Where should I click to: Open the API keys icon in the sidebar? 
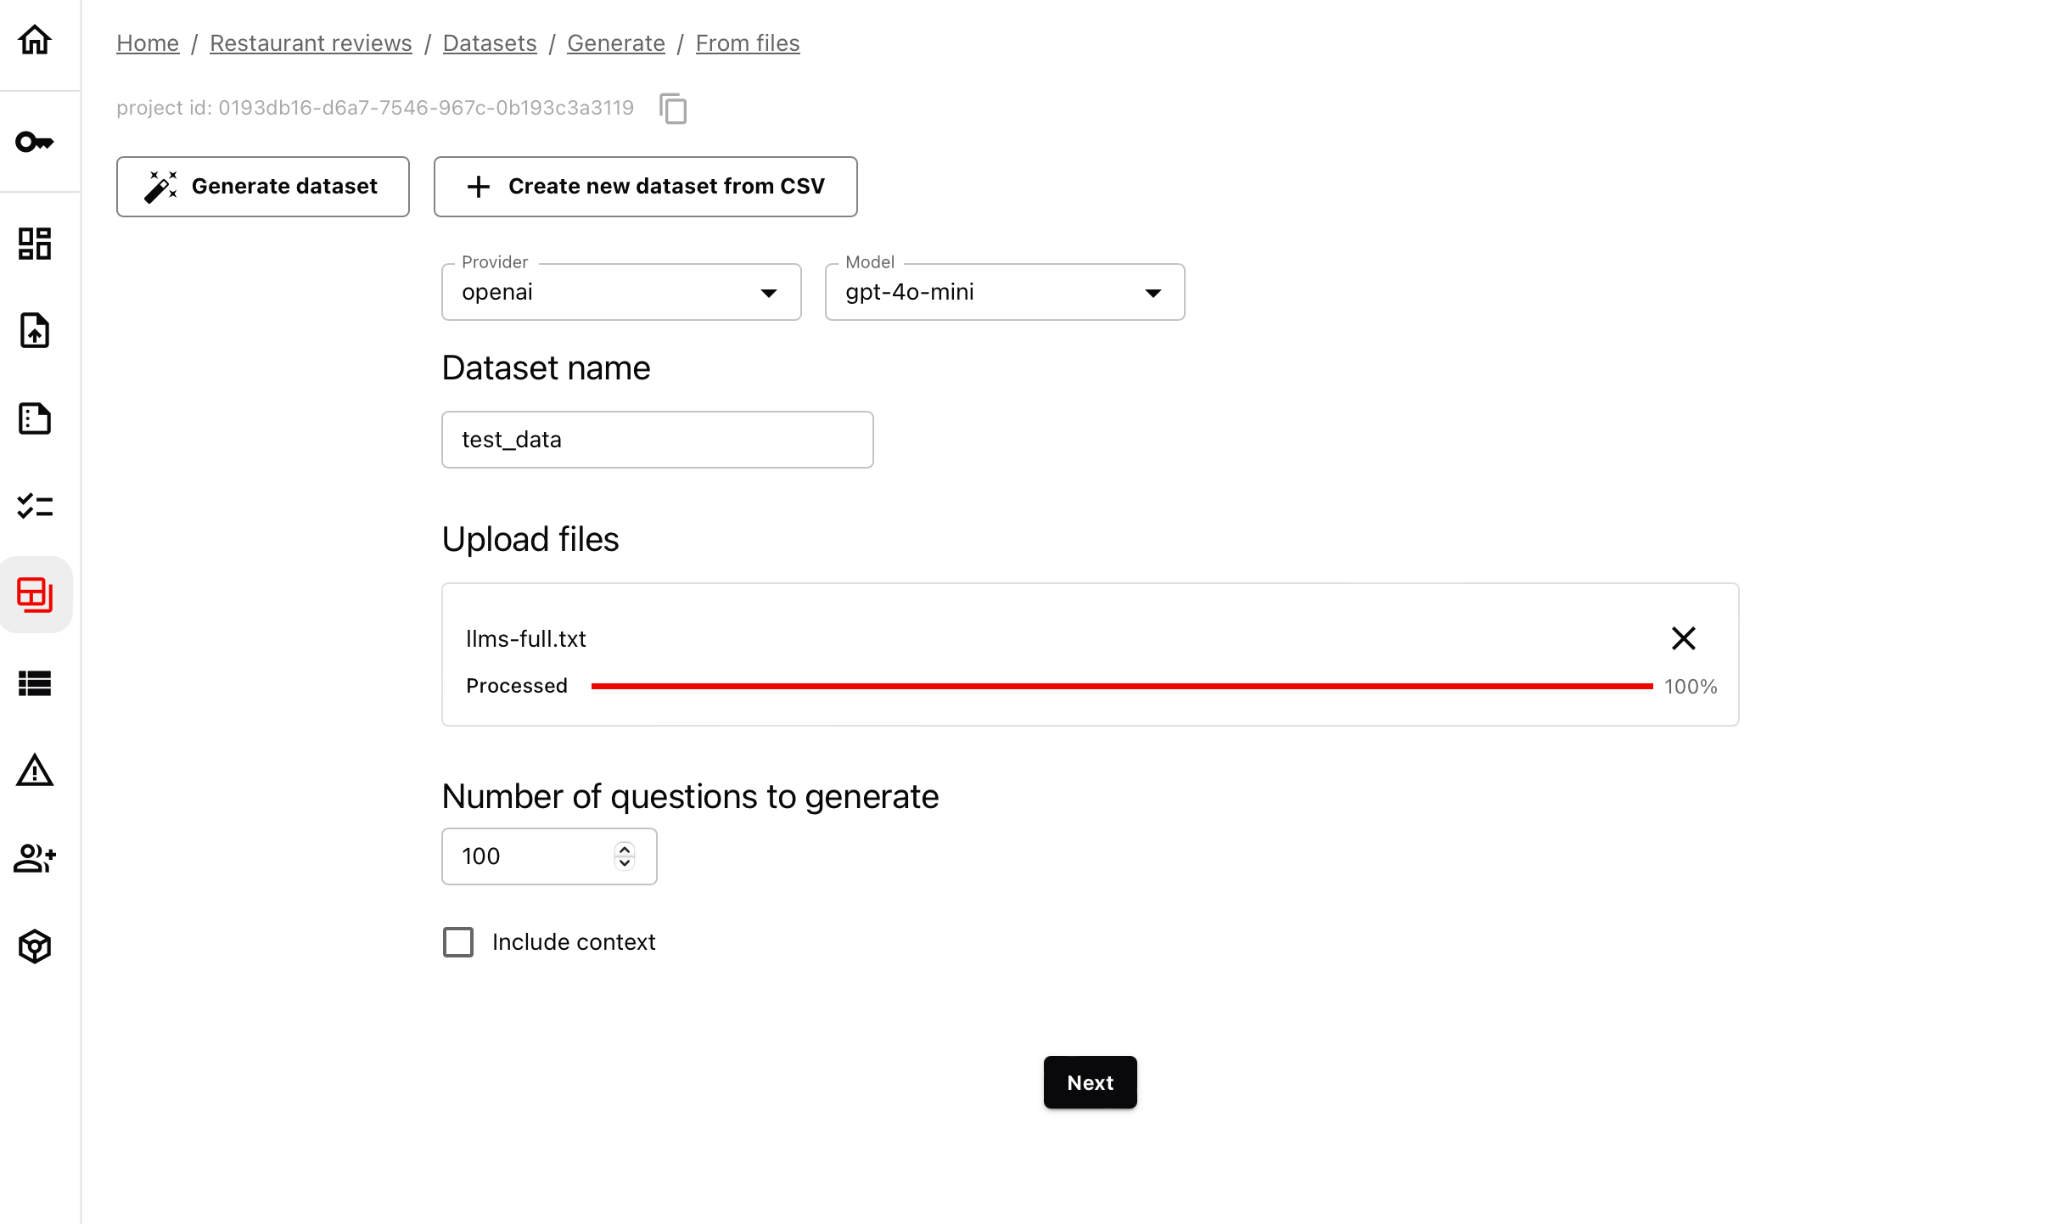coord(35,142)
